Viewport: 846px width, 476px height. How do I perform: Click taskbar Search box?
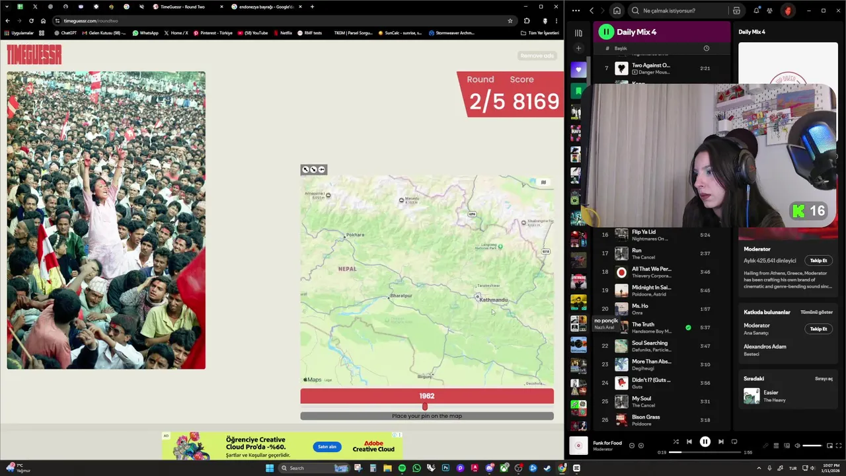314,468
